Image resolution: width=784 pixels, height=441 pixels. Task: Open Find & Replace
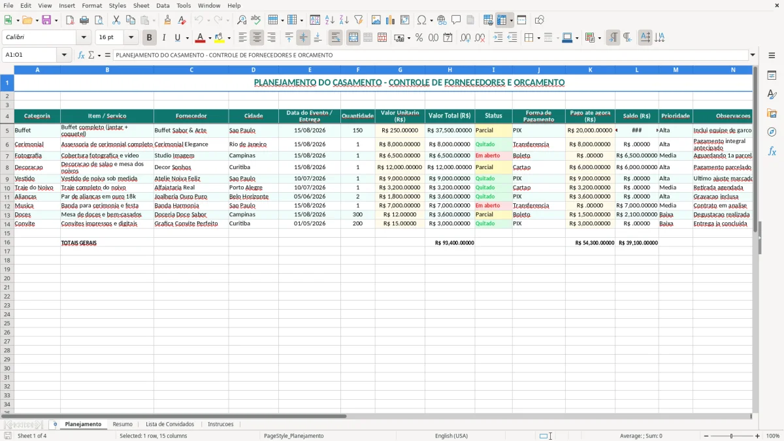click(x=242, y=20)
